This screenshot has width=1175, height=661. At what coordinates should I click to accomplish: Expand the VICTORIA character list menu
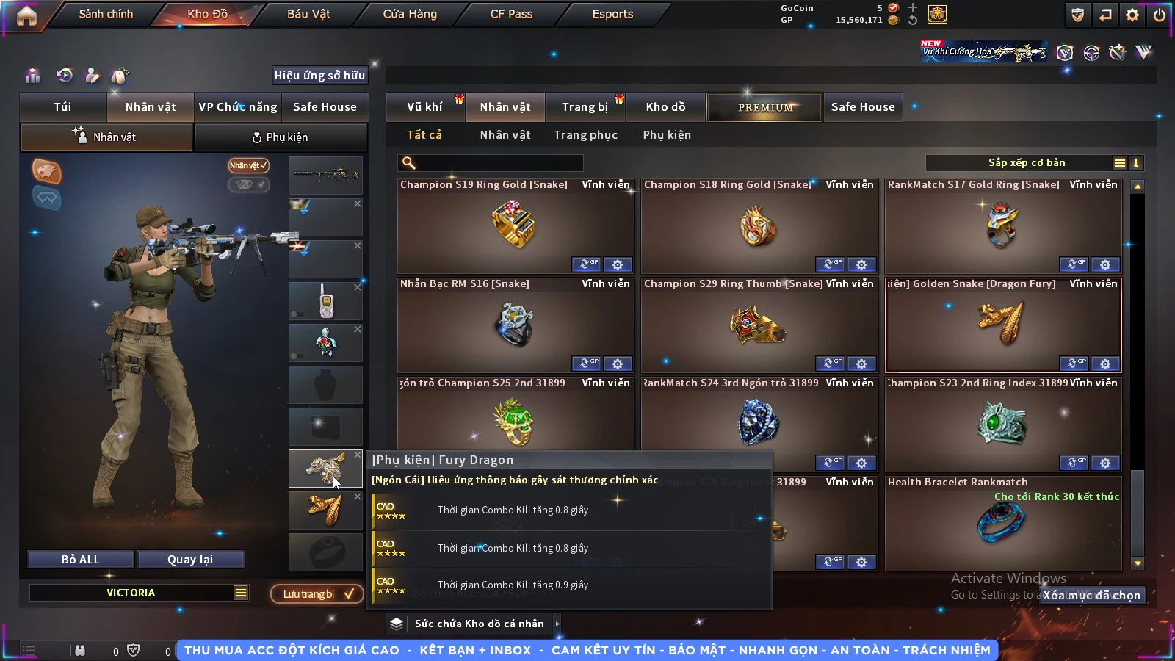pos(241,593)
